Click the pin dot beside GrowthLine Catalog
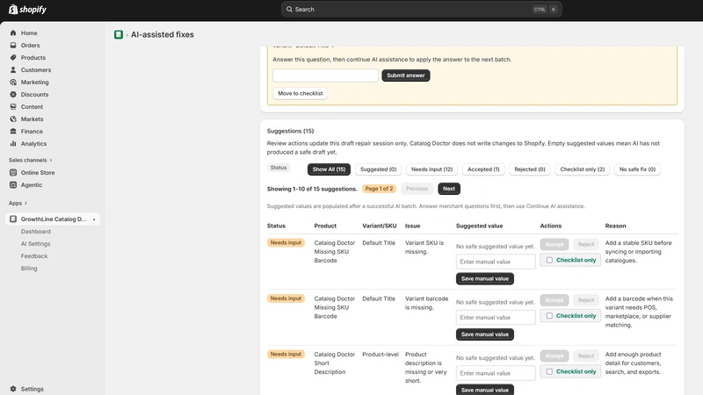This screenshot has width=703, height=395. (94, 219)
